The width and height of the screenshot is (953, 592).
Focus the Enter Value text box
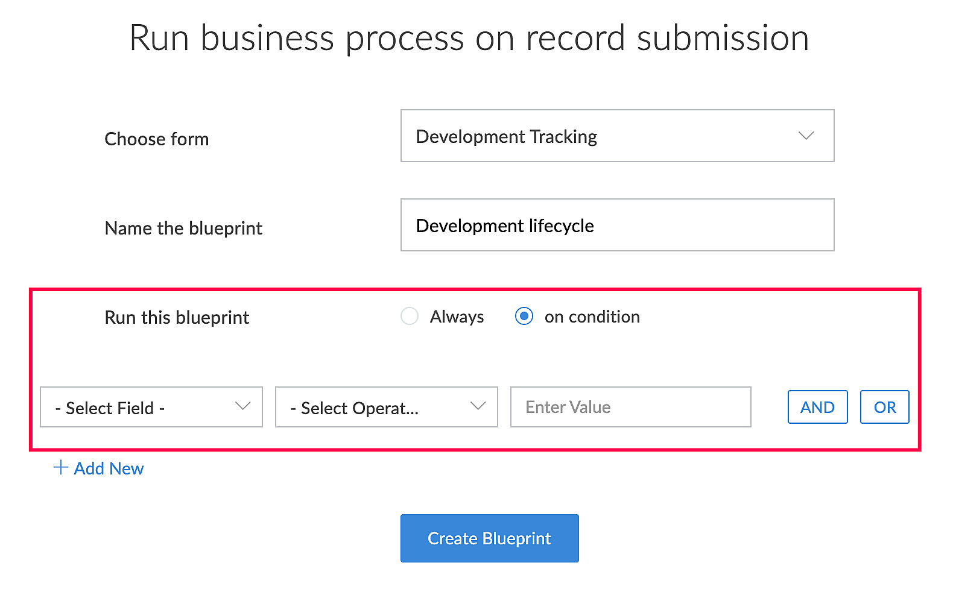pyautogui.click(x=630, y=408)
